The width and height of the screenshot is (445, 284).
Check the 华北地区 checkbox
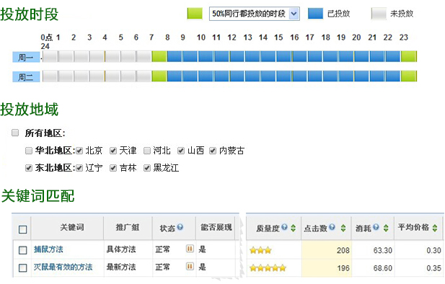(29, 151)
